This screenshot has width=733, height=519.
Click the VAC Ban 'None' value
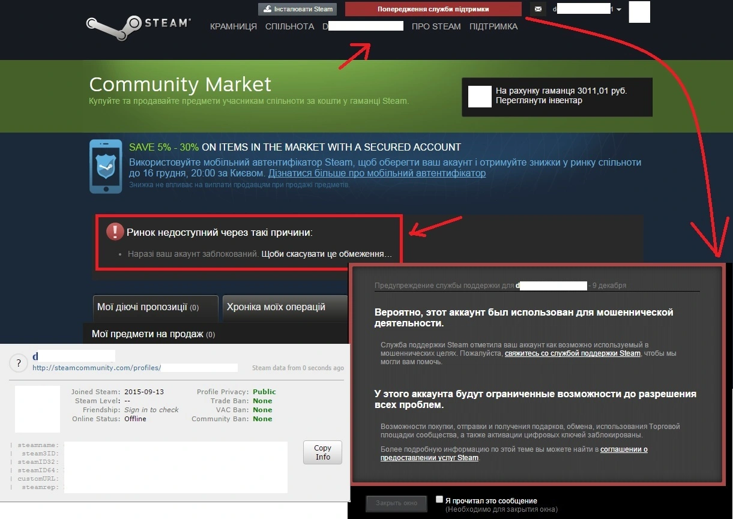pyautogui.click(x=262, y=410)
